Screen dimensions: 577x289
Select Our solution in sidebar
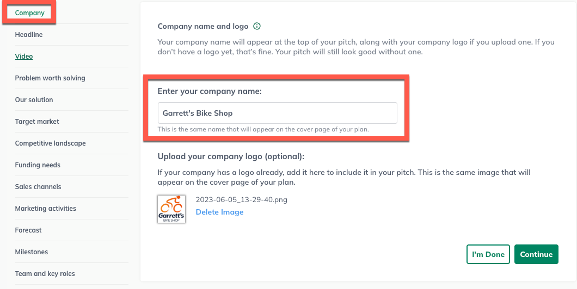pos(34,100)
